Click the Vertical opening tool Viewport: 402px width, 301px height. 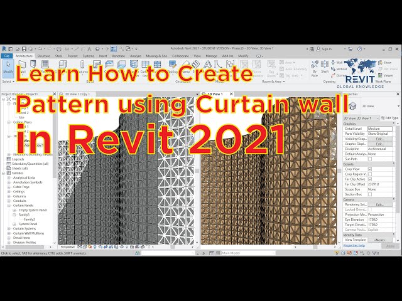click(339, 69)
